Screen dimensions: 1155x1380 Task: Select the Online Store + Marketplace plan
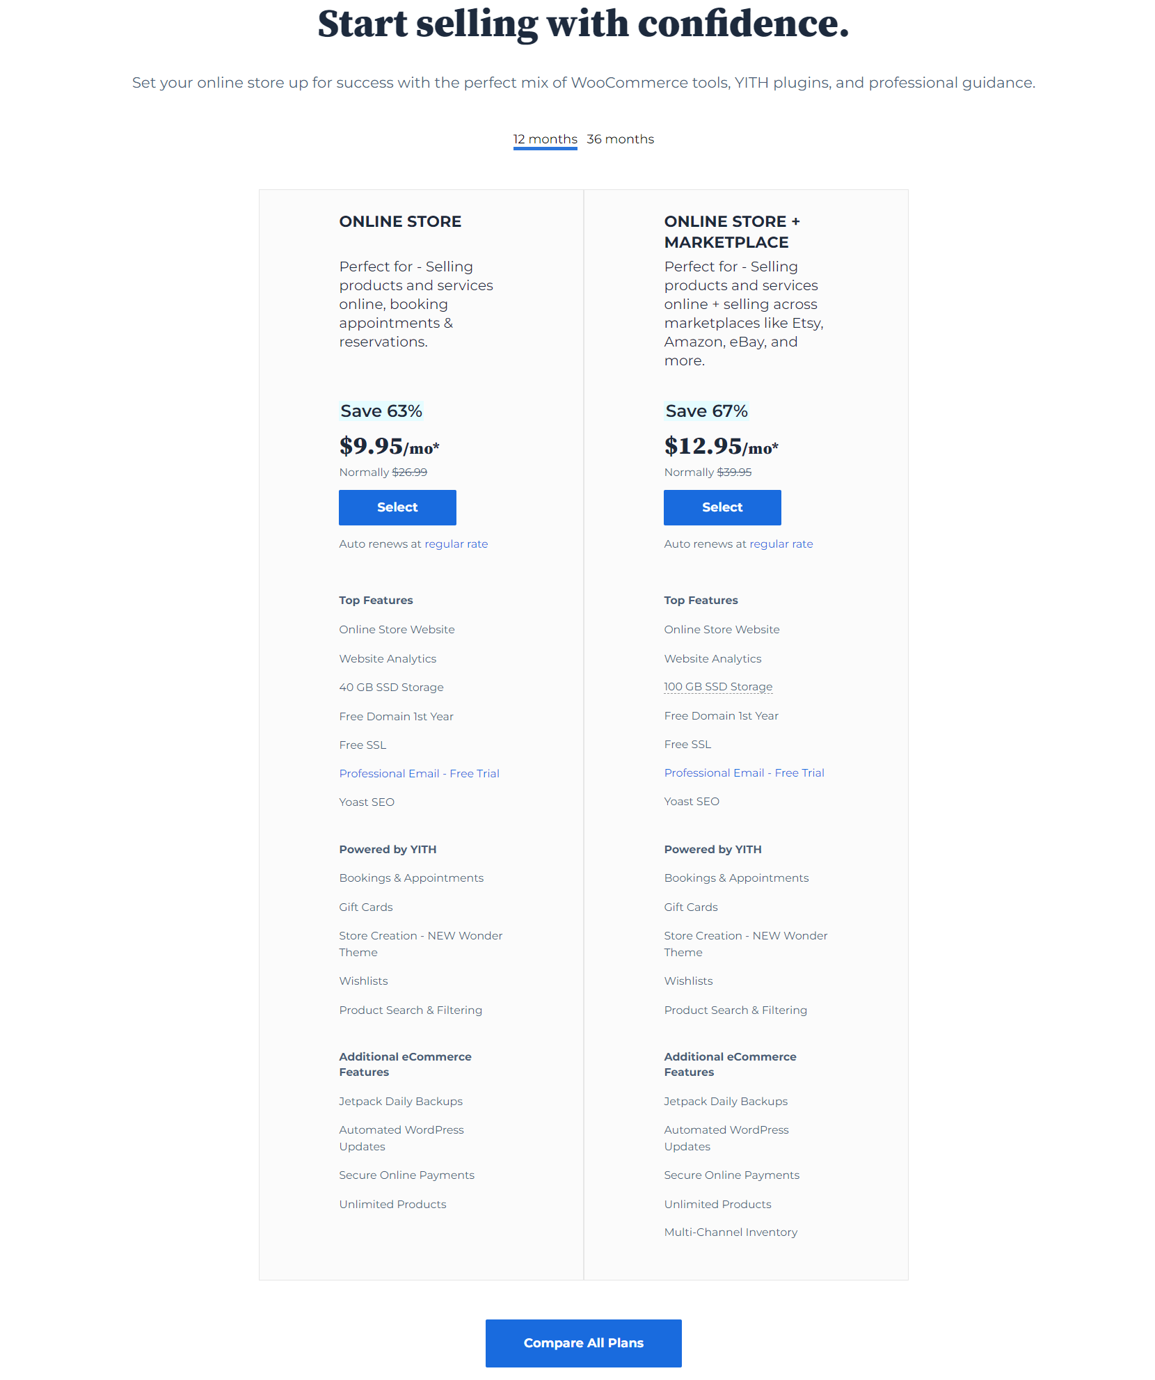(x=722, y=507)
